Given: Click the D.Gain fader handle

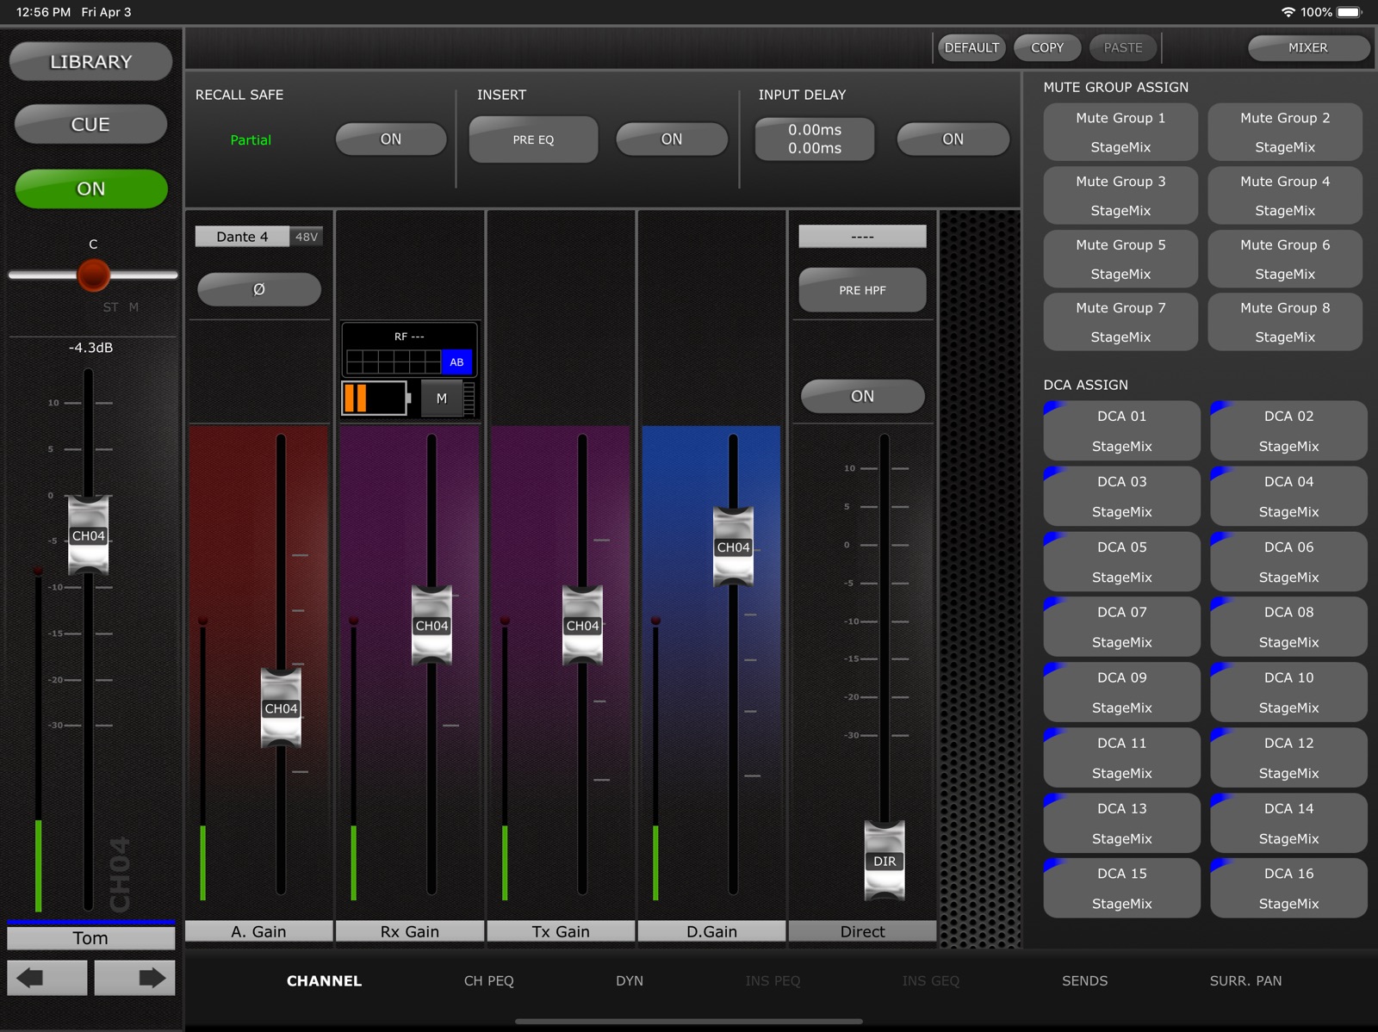Looking at the screenshot, I should 733,547.
